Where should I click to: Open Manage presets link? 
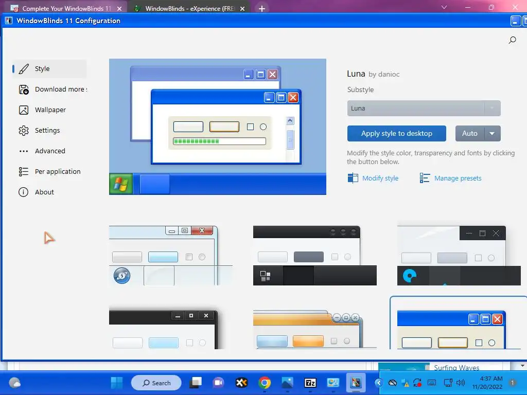pos(458,178)
